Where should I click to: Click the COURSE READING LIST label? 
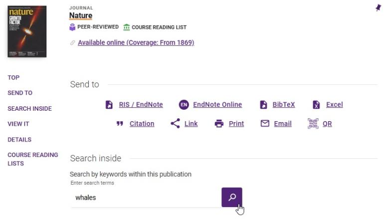click(159, 27)
